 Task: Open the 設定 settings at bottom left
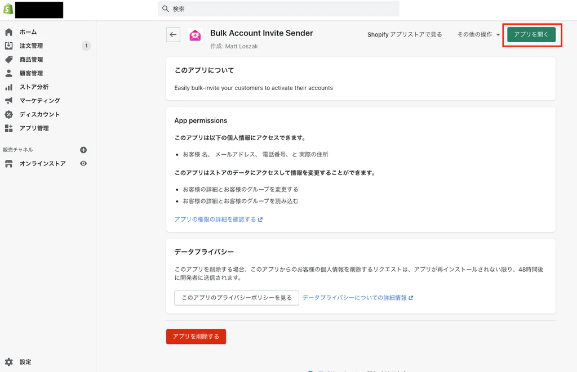pos(25,362)
